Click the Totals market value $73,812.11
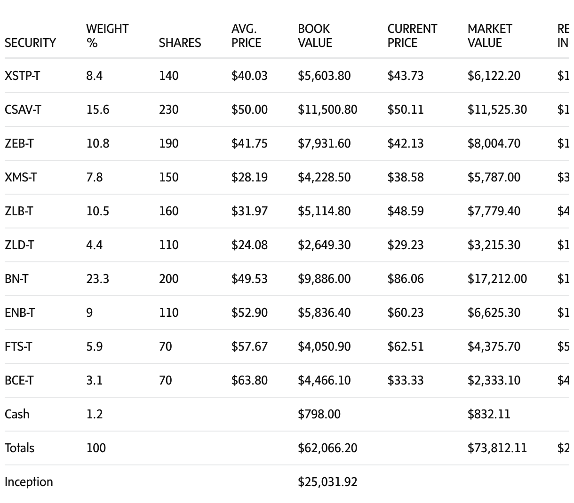The image size is (574, 503). click(497, 448)
